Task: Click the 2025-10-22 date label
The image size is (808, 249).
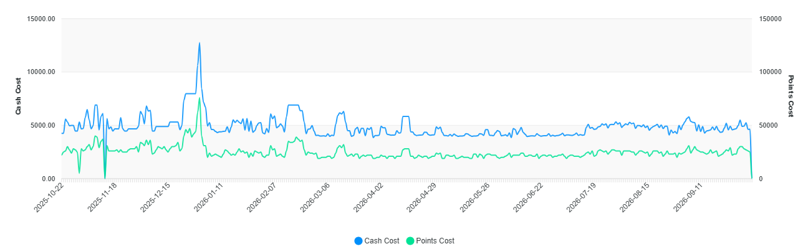Action: pos(50,197)
